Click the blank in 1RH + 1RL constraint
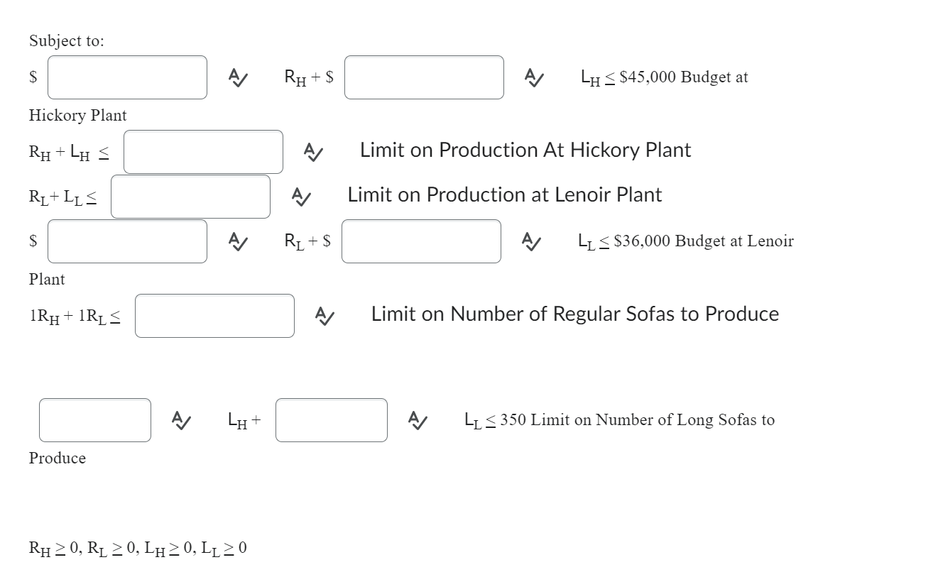The image size is (938, 577). click(x=214, y=317)
